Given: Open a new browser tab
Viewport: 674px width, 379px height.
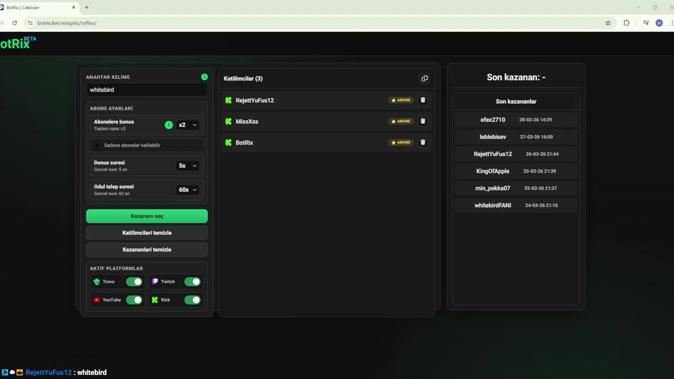Looking at the screenshot, I should [x=87, y=7].
